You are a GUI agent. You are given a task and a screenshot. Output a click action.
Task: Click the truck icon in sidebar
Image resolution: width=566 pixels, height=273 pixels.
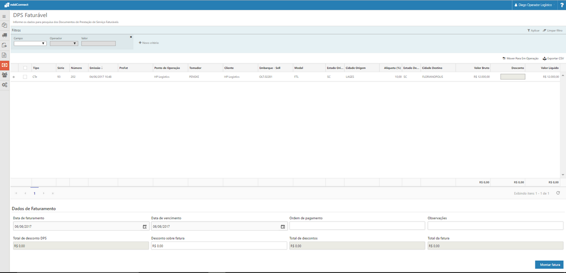pos(4,35)
